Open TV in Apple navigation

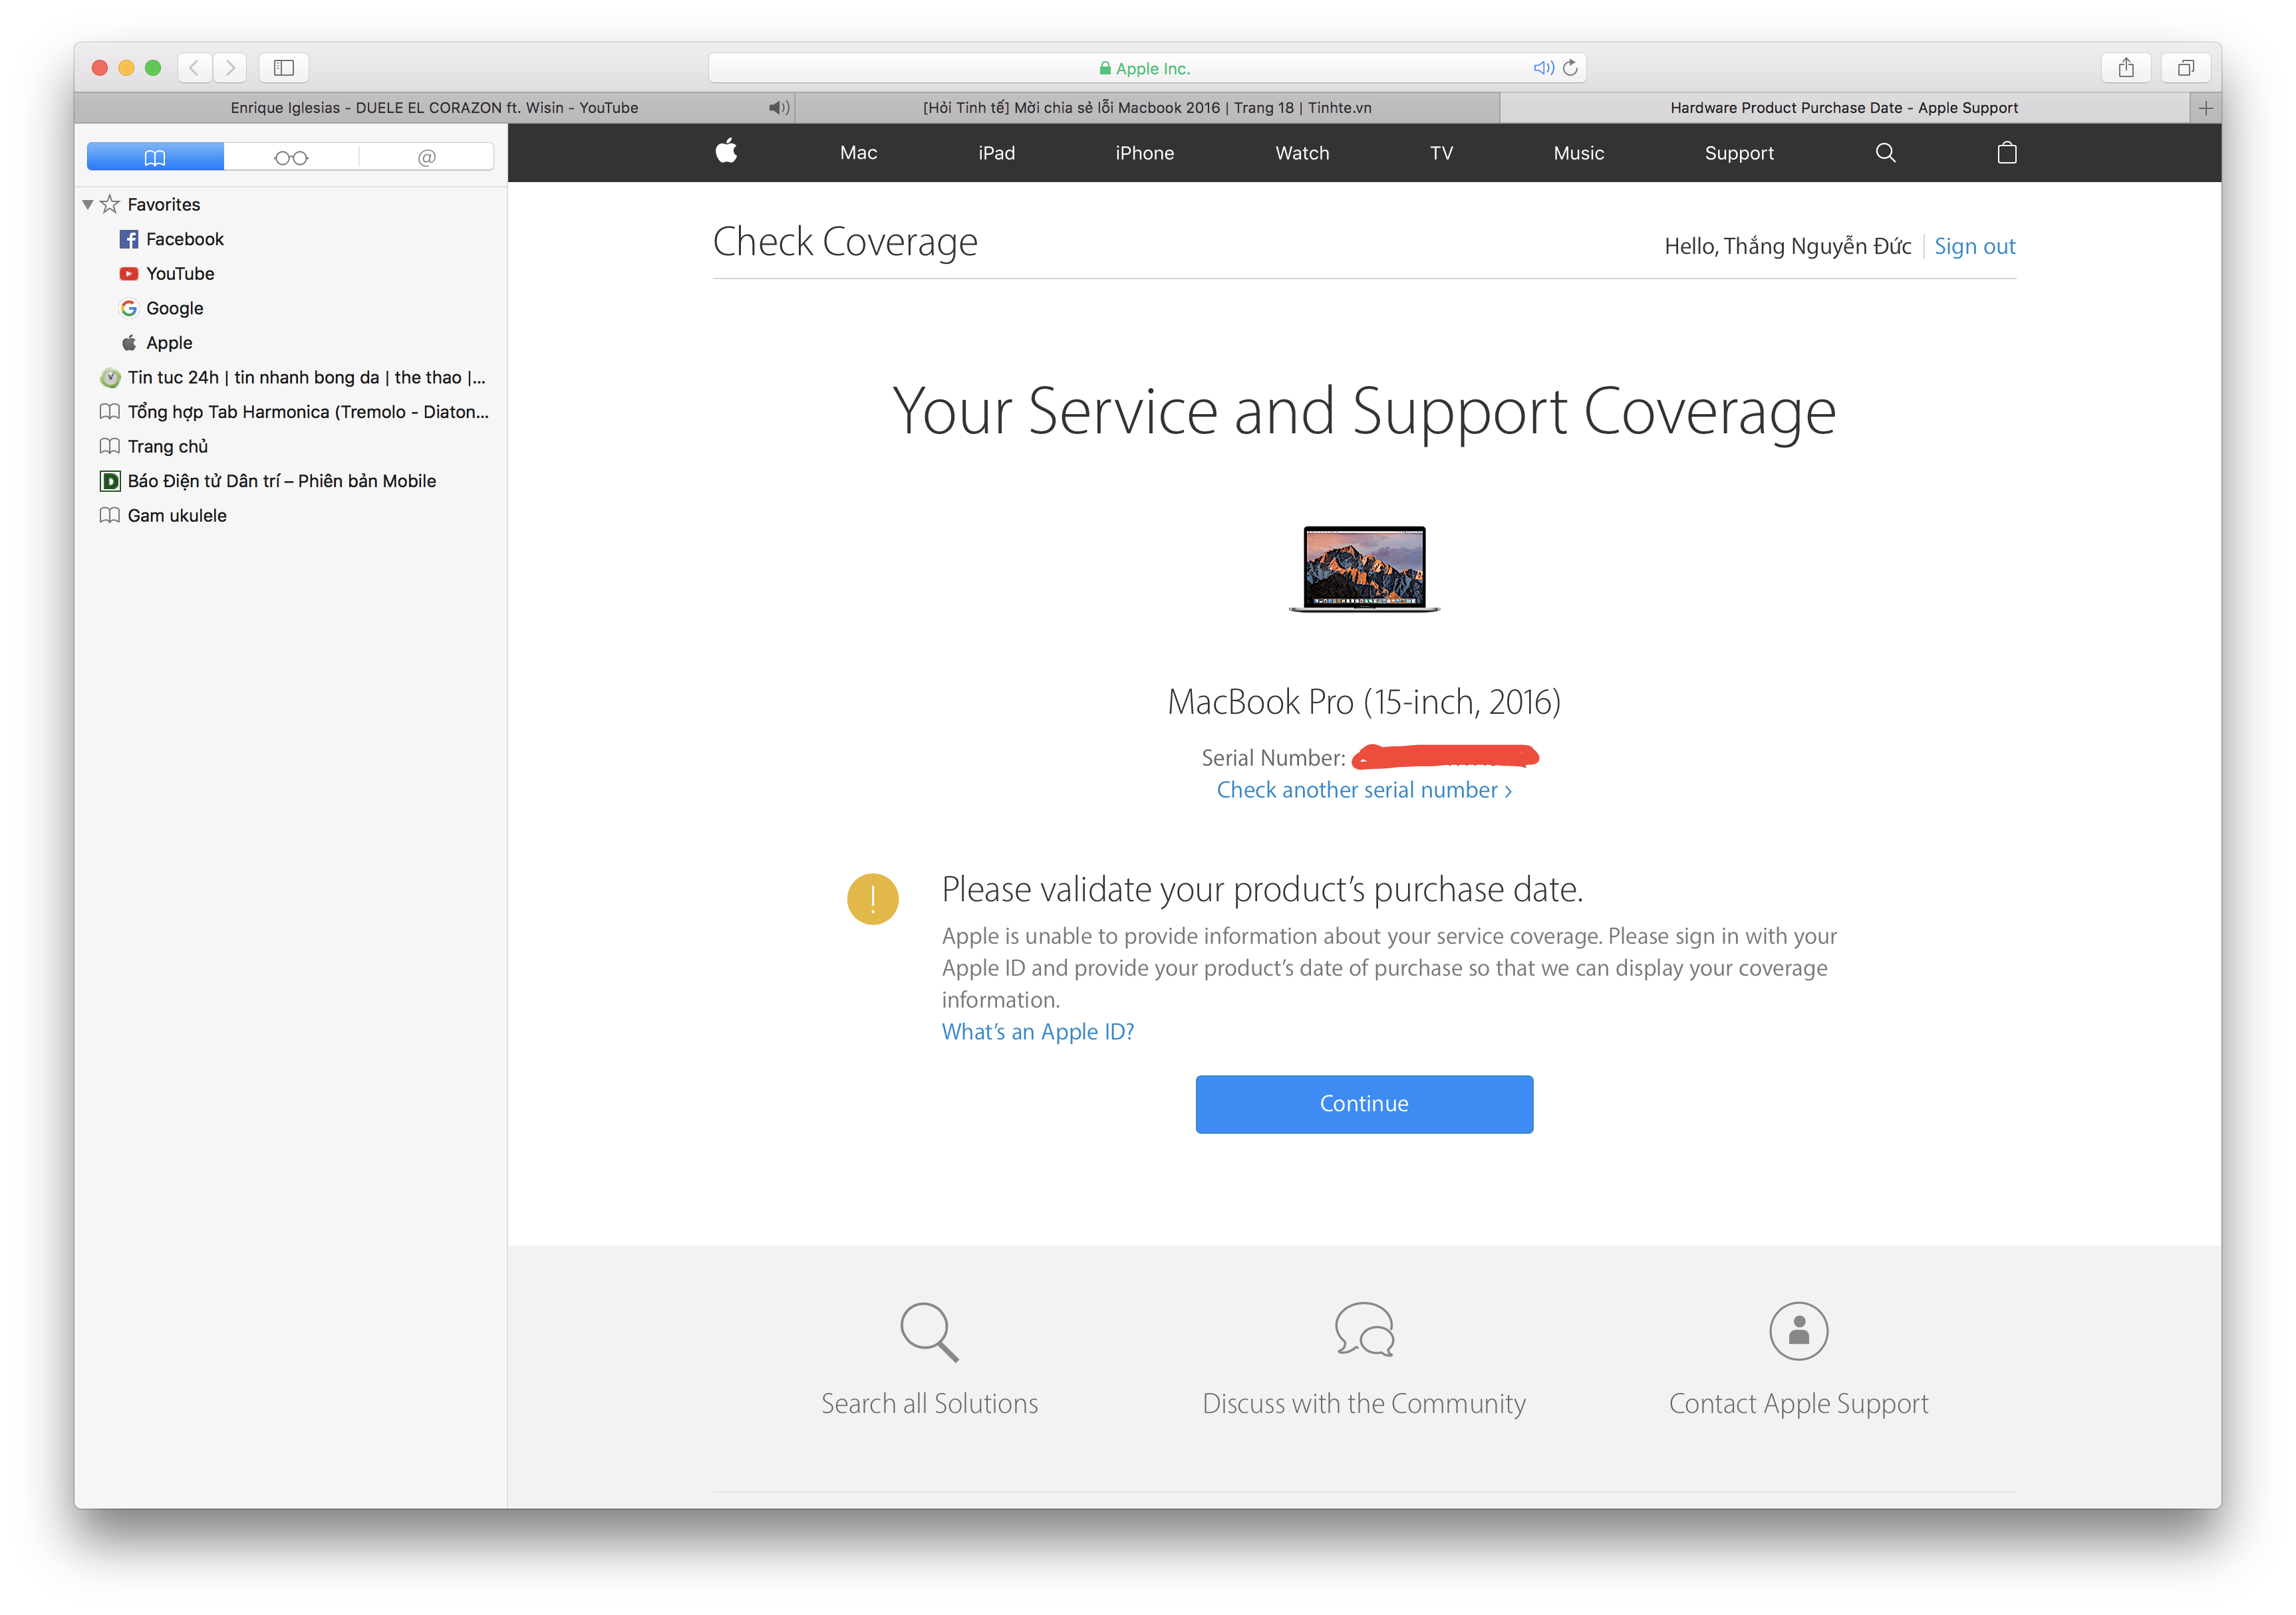pyautogui.click(x=1441, y=153)
